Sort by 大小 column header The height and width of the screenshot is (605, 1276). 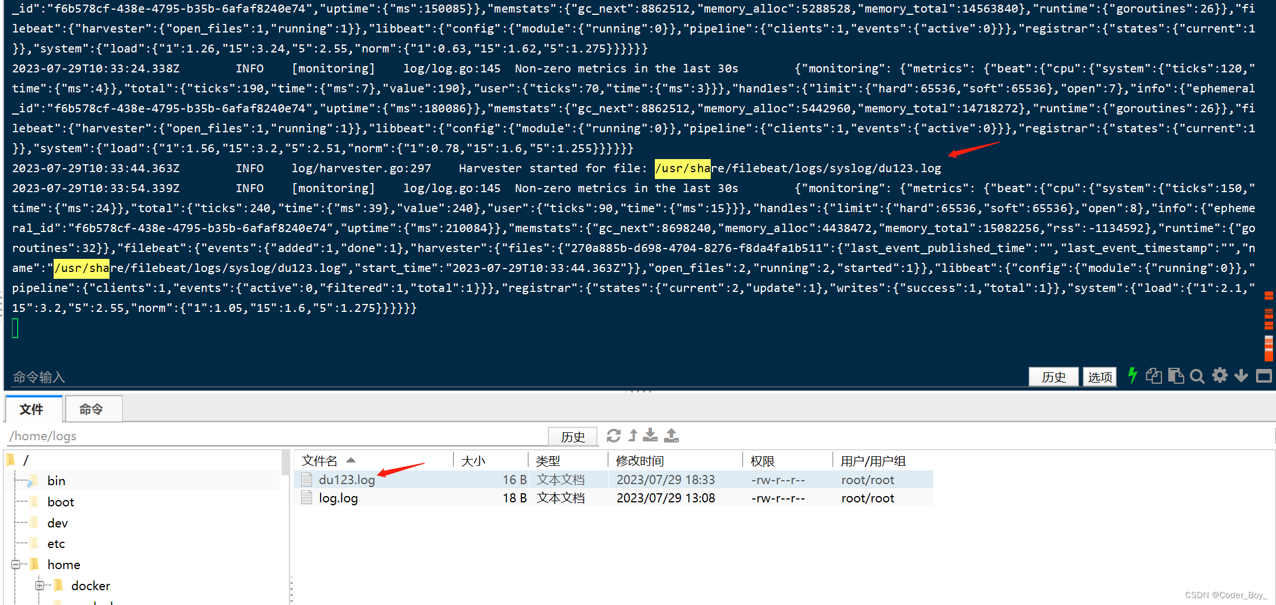[x=473, y=461]
